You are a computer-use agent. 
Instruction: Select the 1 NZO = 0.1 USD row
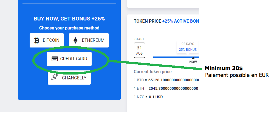(x=148, y=97)
